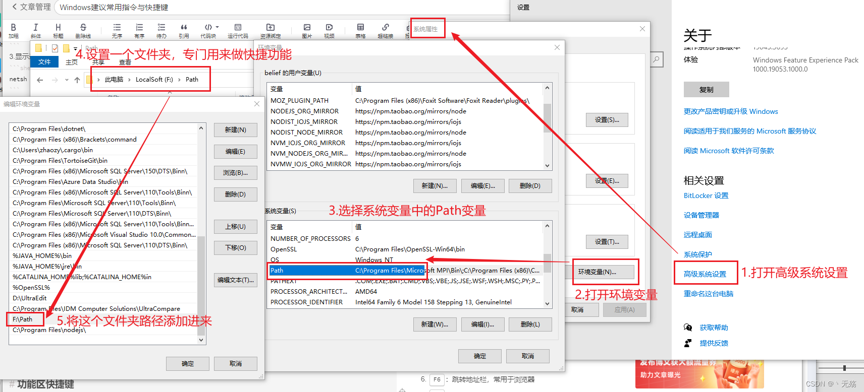Apply italic (斜体) formatting in editor toolbar

coord(35,30)
